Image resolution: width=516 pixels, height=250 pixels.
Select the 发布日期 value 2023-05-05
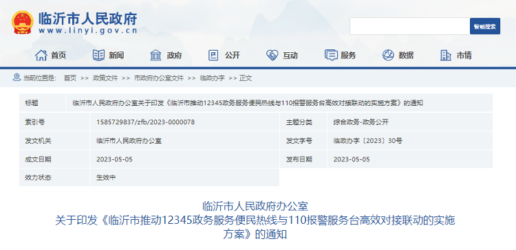(x=352, y=159)
